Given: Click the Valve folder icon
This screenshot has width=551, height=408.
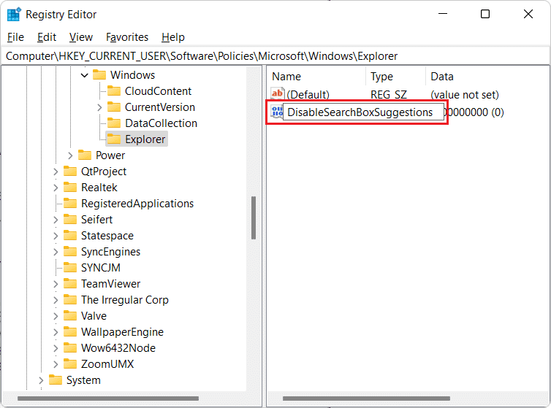Looking at the screenshot, I should 70,315.
